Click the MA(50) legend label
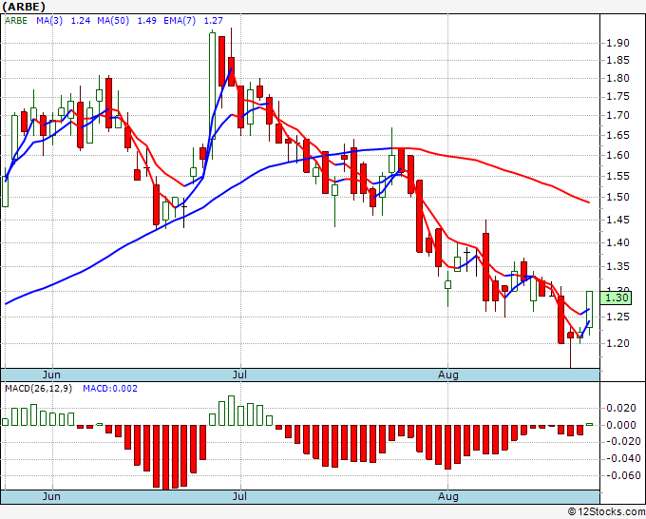646x519 pixels. 113,21
